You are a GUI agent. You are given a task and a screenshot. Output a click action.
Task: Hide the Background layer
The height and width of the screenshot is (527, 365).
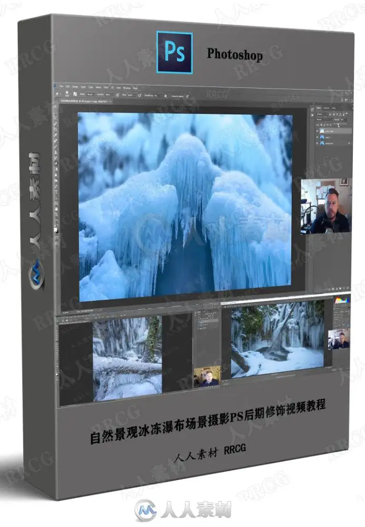coord(317,143)
